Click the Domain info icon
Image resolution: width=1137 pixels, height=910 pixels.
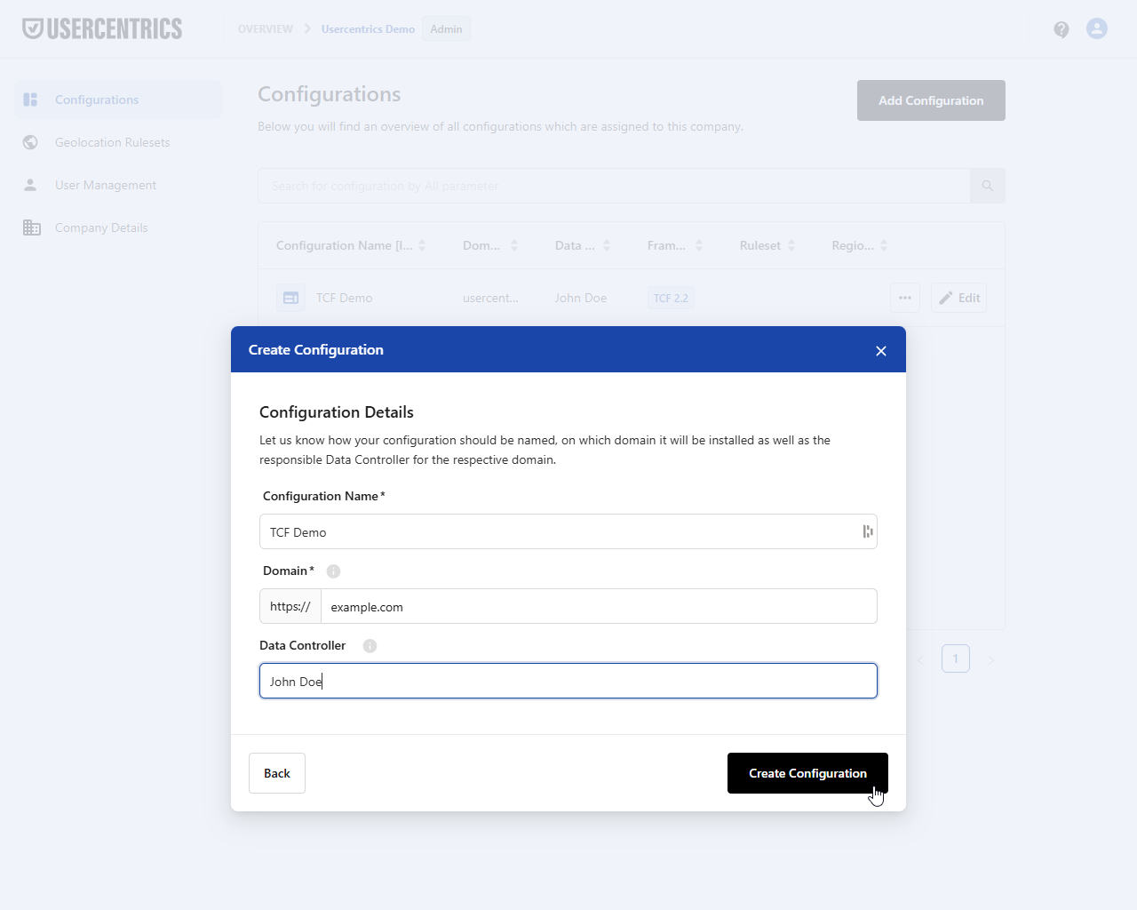click(x=334, y=571)
